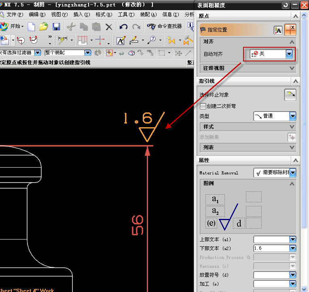
Task: Open the upper text (a1) dropdown
Action: pyautogui.click(x=293, y=239)
